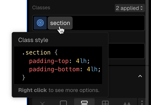Screen dimensions: 151x105
Task: Choose the flex display icon
Action: click(84, 103)
